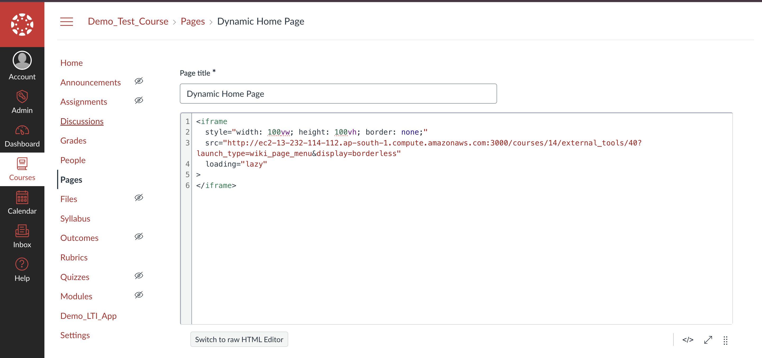Click the Canvas logo
762x358 pixels.
22,24
